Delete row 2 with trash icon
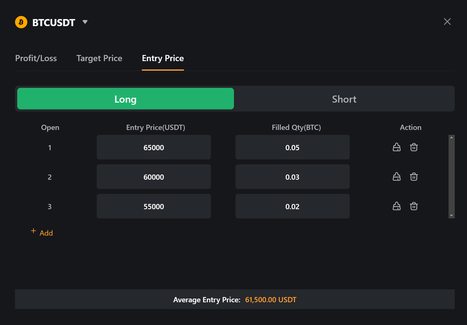This screenshot has width=467, height=325. (x=414, y=177)
